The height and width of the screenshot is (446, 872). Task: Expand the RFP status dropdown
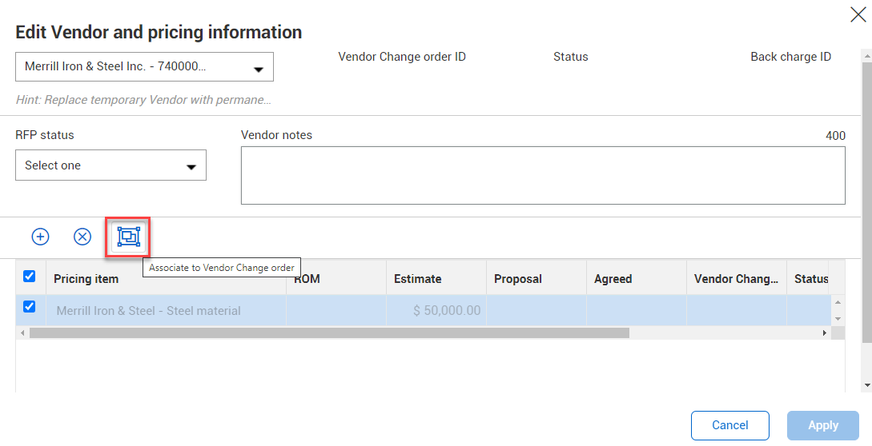pos(111,165)
